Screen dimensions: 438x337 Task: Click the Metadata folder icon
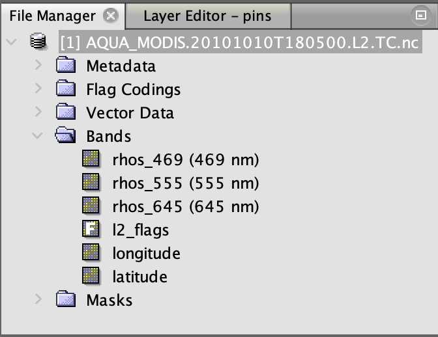[x=65, y=66]
